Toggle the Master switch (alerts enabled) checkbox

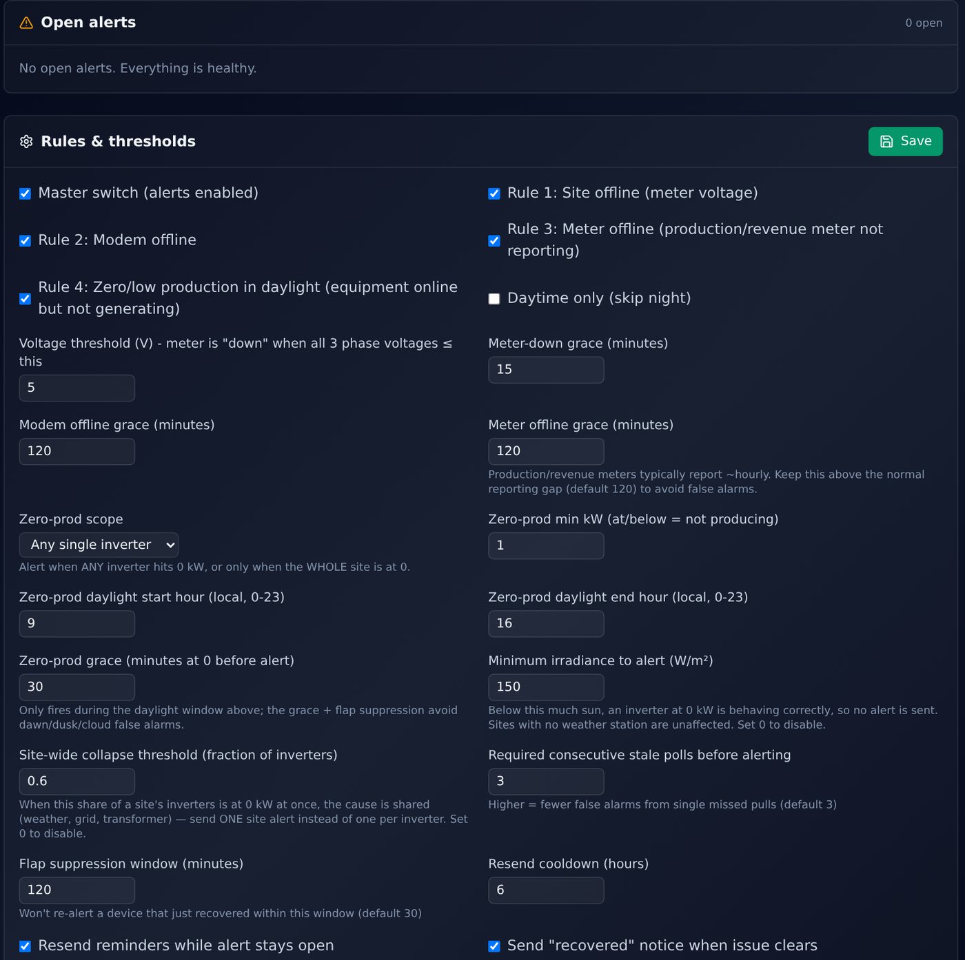click(x=25, y=194)
